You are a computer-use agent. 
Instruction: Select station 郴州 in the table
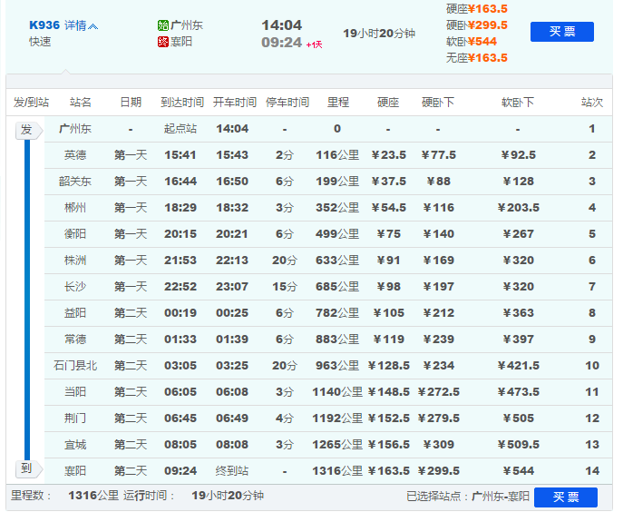pos(75,208)
